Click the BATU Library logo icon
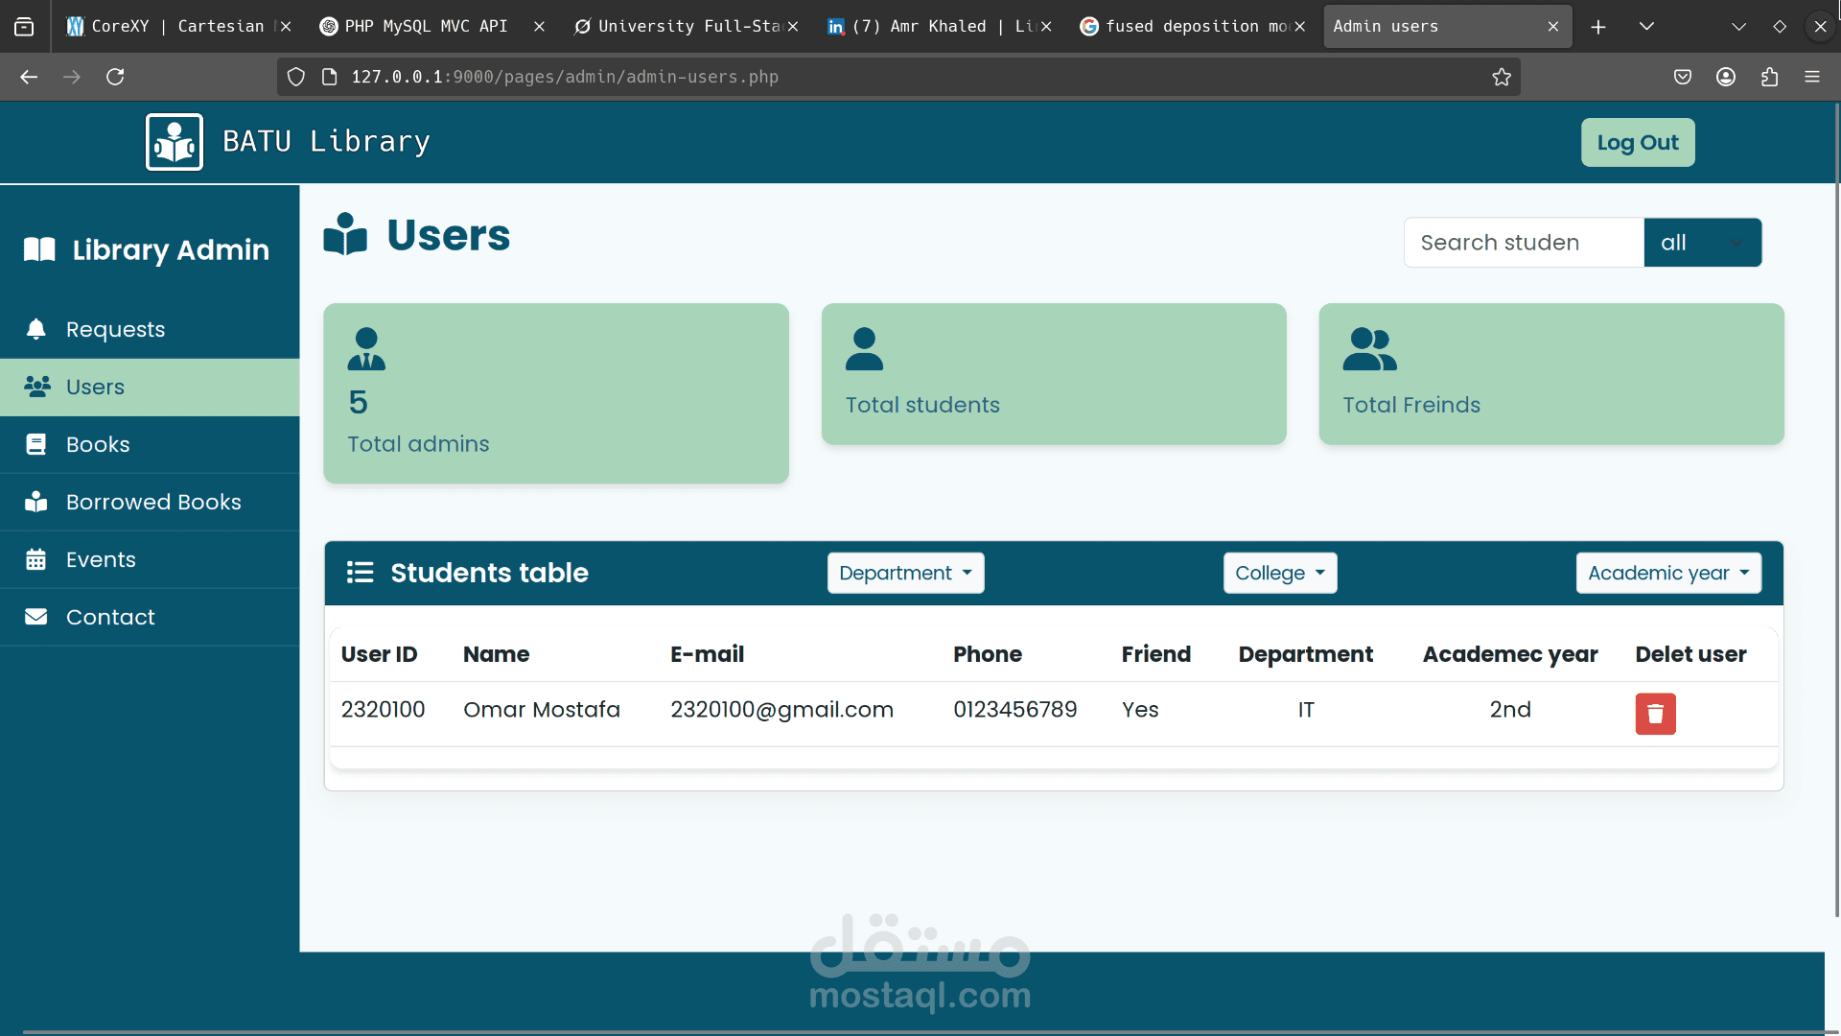The width and height of the screenshot is (1841, 1036). (x=175, y=142)
